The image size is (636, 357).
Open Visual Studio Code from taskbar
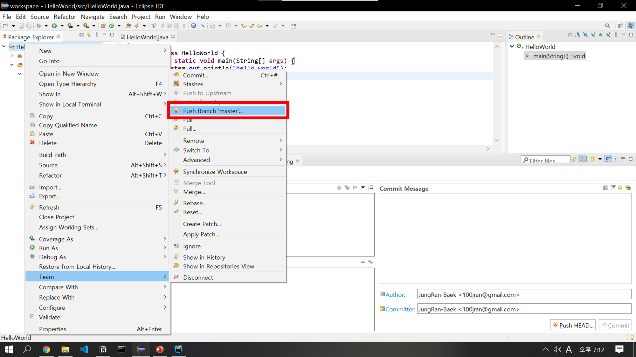click(84, 349)
